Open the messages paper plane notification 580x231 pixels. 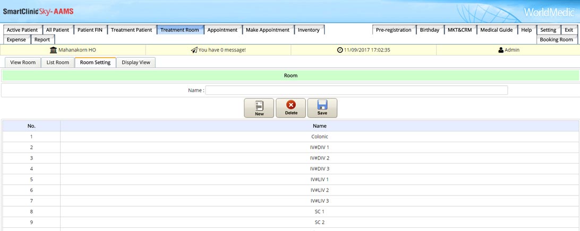click(x=194, y=50)
